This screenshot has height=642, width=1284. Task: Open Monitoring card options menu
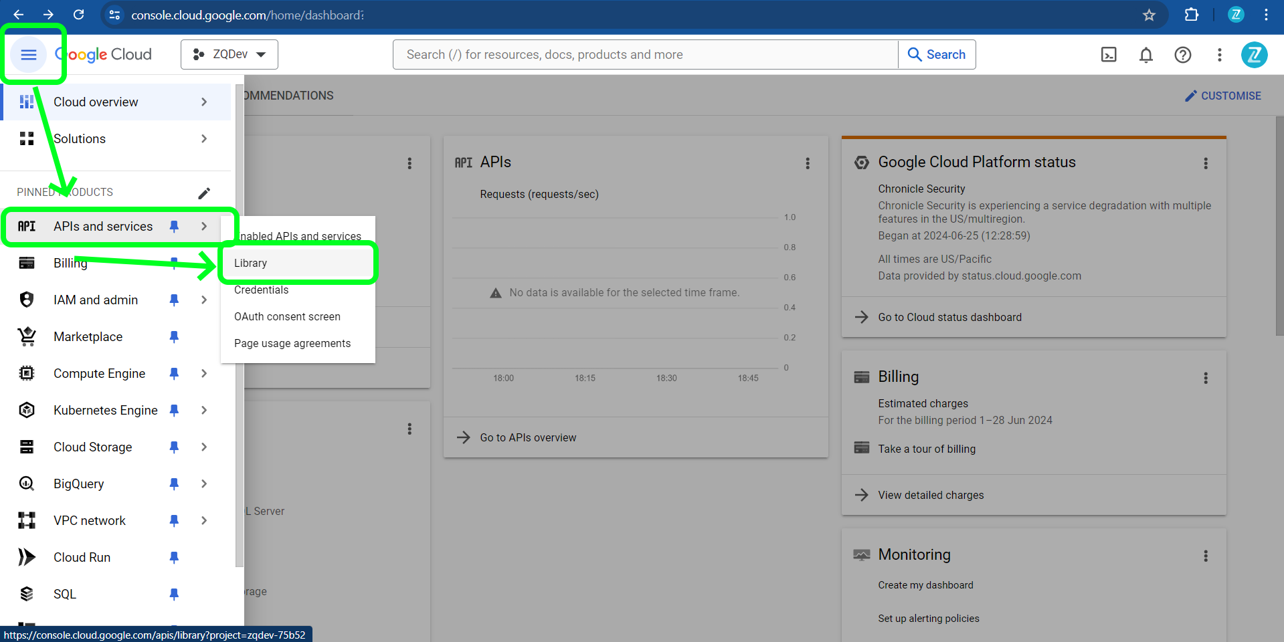coord(1206,556)
